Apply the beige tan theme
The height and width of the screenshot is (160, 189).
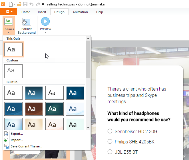coord(34,124)
